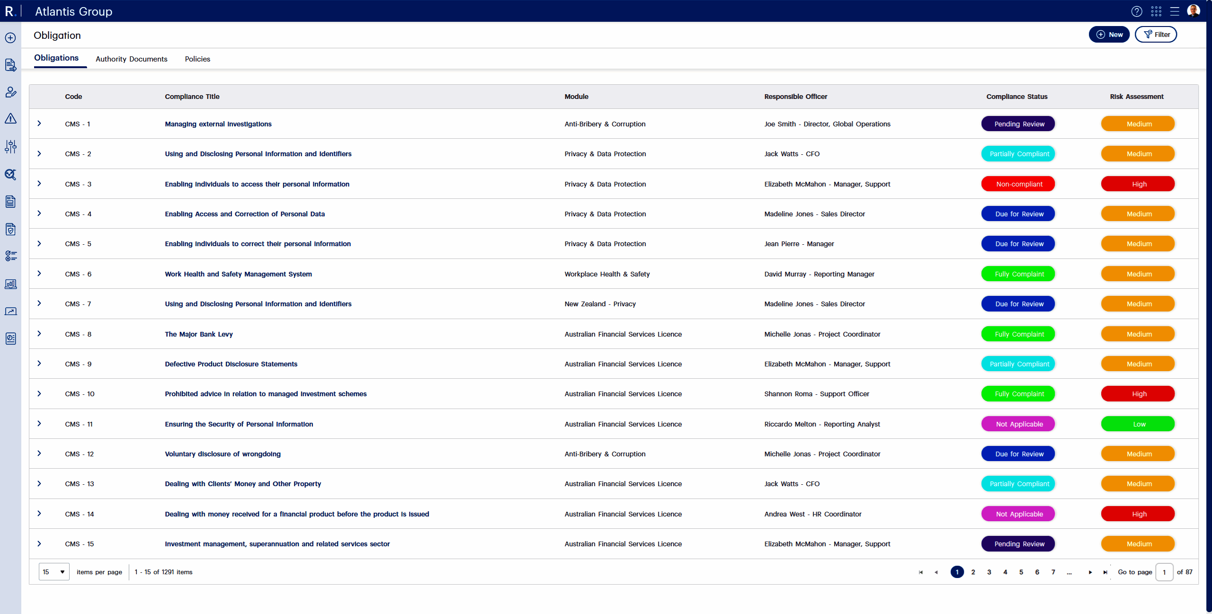Open the checklist sidebar icon
Screen dimensions: 1212x614
coord(10,256)
